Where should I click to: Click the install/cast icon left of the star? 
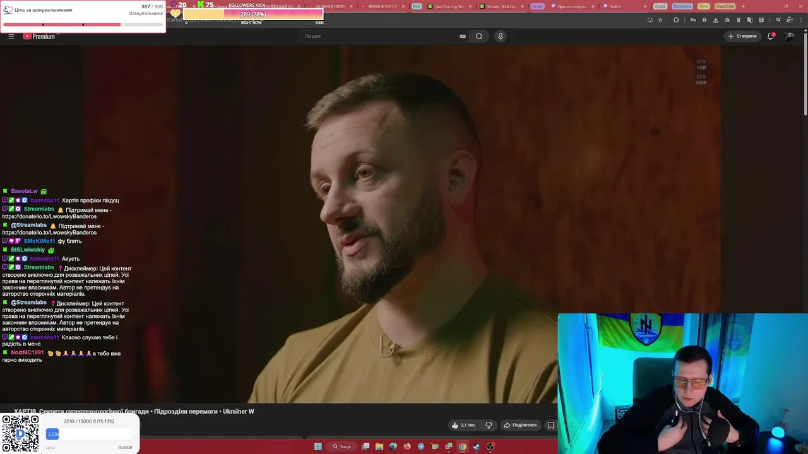[650, 20]
